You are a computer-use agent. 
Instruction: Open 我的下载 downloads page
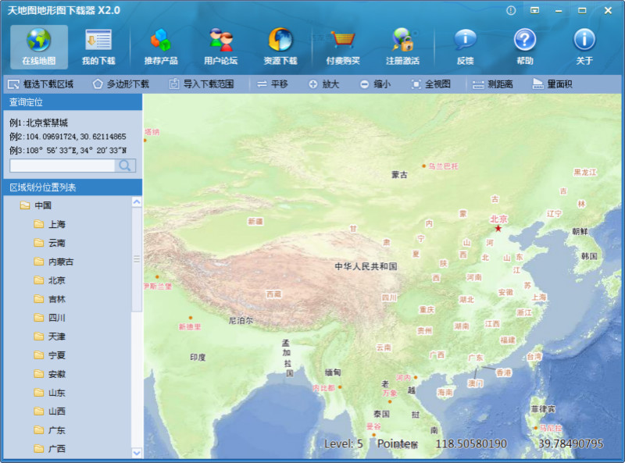[98, 46]
